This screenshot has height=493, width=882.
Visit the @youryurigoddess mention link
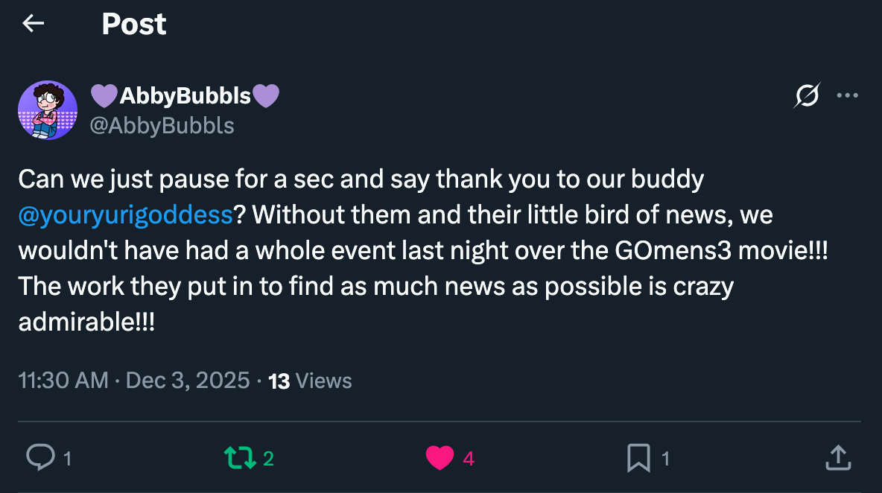click(x=125, y=215)
